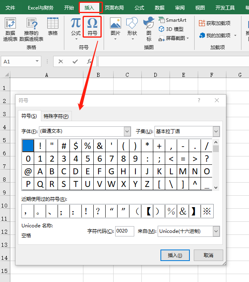Open 视图 ribbon tab
This screenshot has height=282, width=249.
point(200,8)
